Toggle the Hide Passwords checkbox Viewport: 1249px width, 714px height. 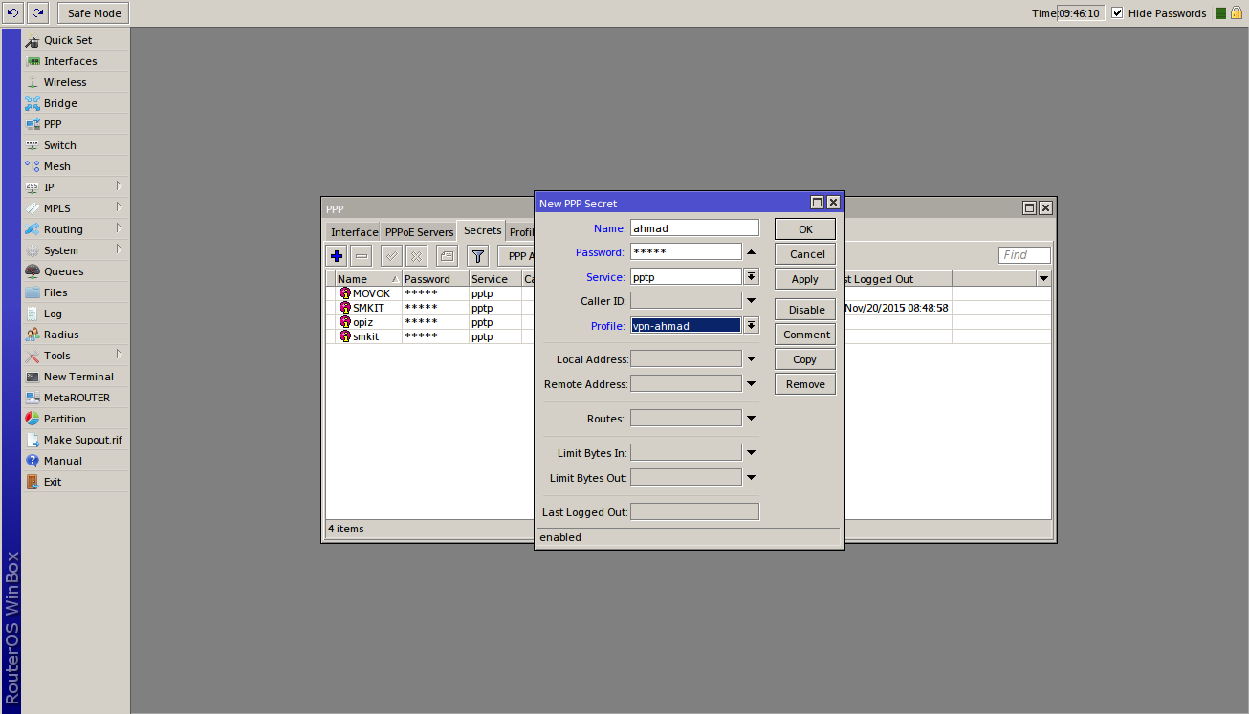(x=1117, y=13)
